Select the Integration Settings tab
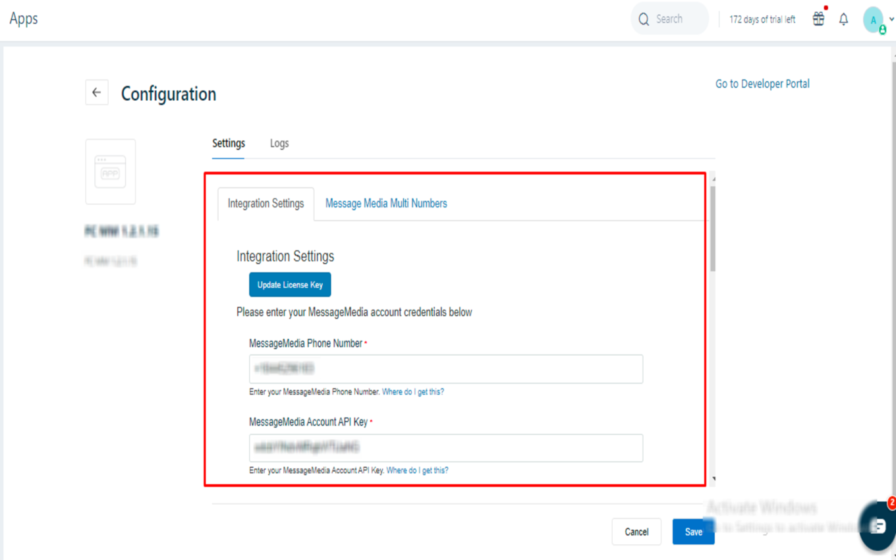The height and width of the screenshot is (560, 896). click(266, 204)
